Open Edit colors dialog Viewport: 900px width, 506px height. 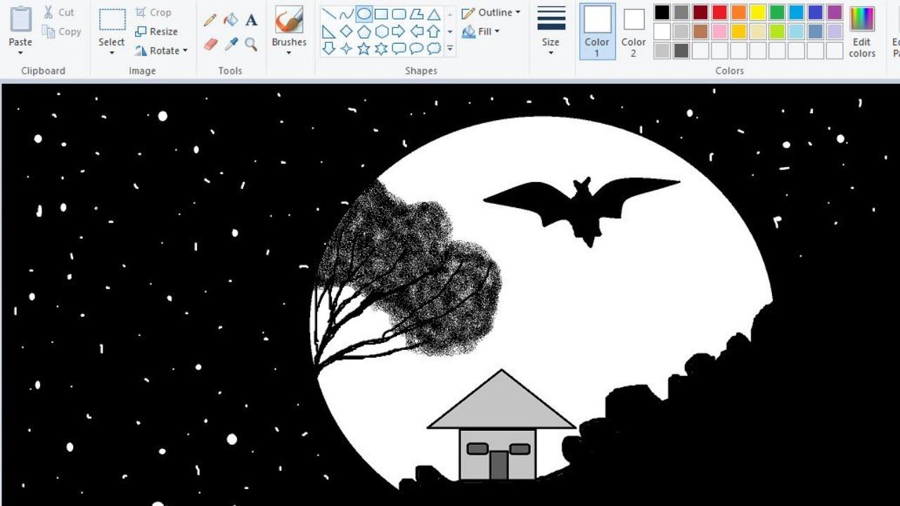pyautogui.click(x=862, y=32)
